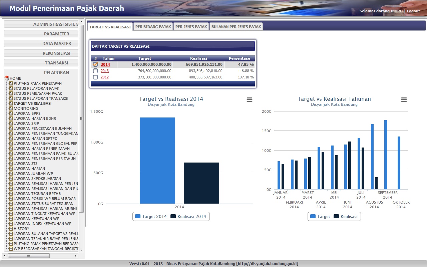Check the 2012 row checkbox
This screenshot has width=427, height=267.
point(95,77)
